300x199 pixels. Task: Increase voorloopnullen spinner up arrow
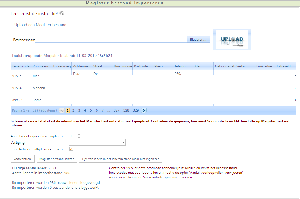(x=79, y=135)
